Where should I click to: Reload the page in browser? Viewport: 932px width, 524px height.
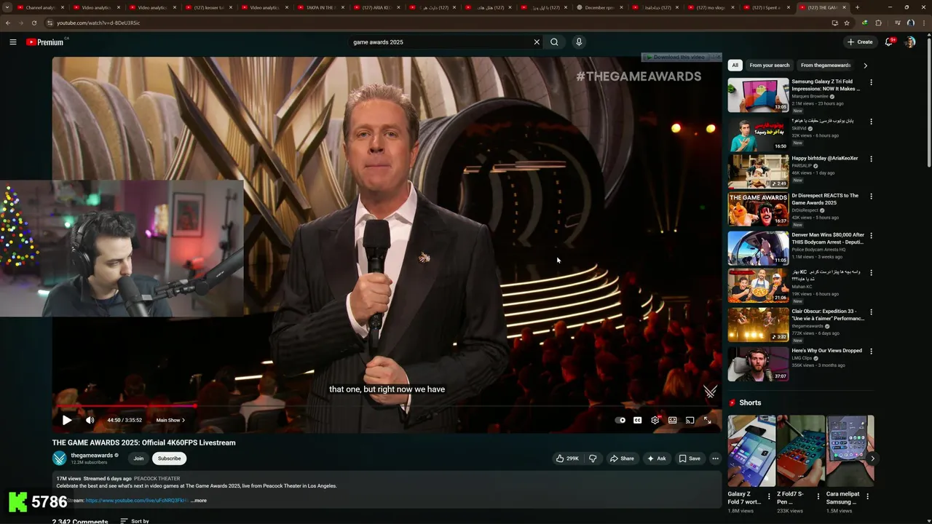34,23
